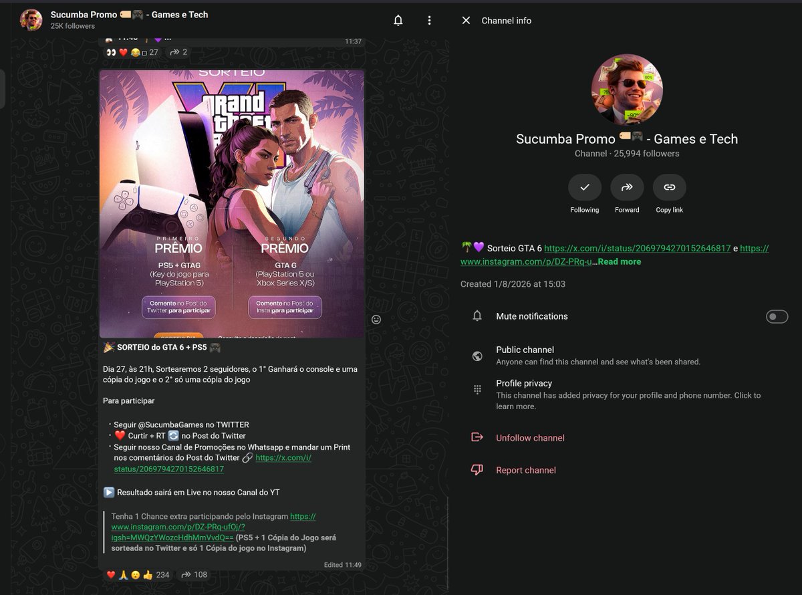Click Unfollow channel text
This screenshot has width=802, height=595.
(x=530, y=438)
